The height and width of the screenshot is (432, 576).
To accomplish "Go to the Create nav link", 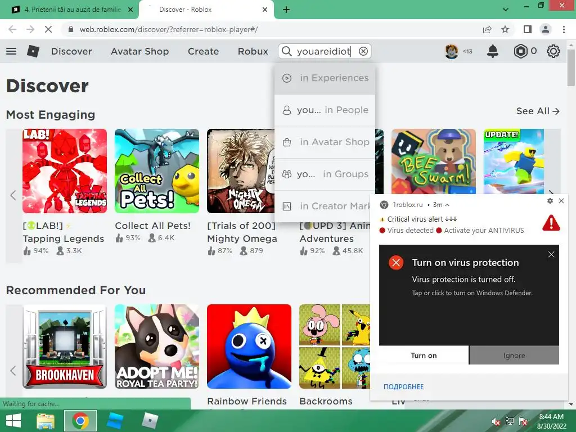I will tap(203, 51).
